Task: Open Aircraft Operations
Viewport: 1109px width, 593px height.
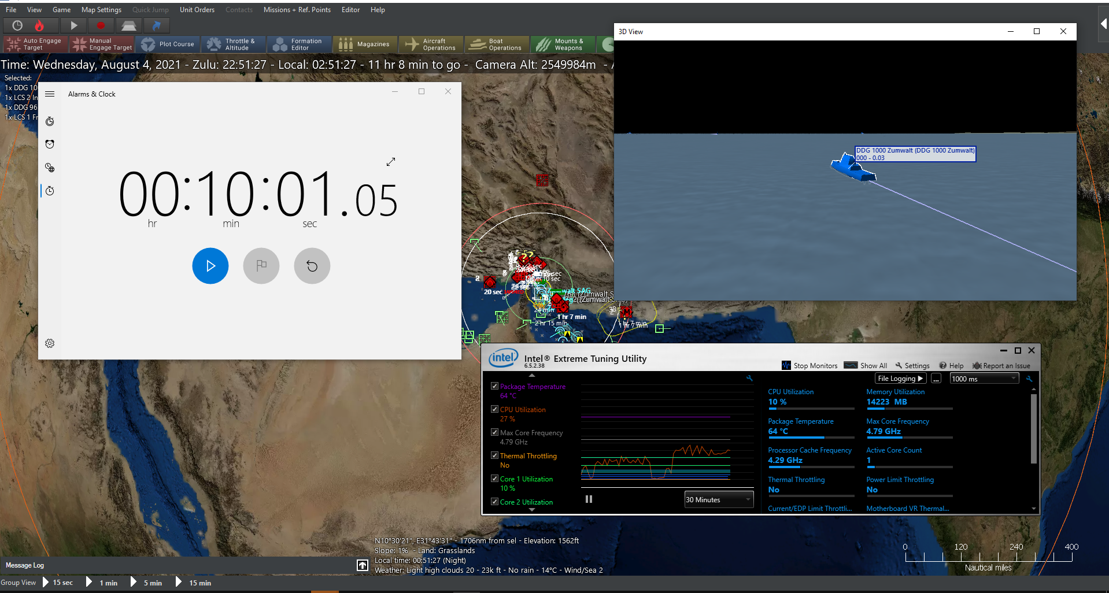Action: pyautogui.click(x=430, y=45)
